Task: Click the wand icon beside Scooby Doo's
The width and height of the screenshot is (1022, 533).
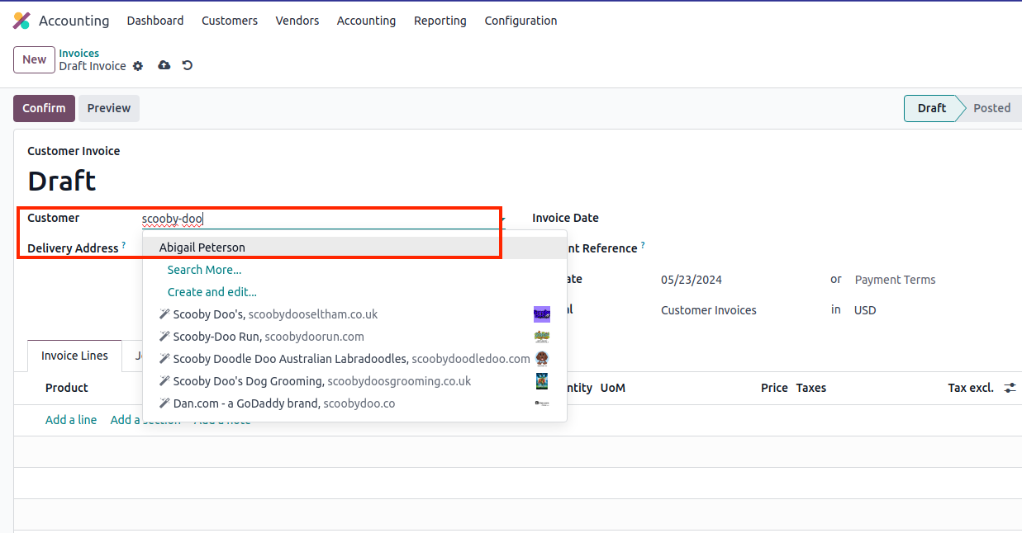Action: click(164, 314)
